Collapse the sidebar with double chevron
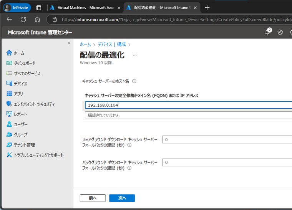The height and width of the screenshot is (210, 292). point(69,43)
